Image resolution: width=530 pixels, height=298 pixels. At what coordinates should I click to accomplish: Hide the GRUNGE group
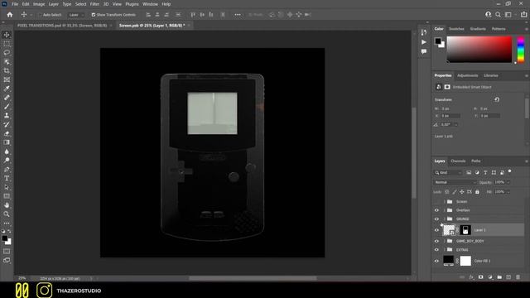point(436,219)
